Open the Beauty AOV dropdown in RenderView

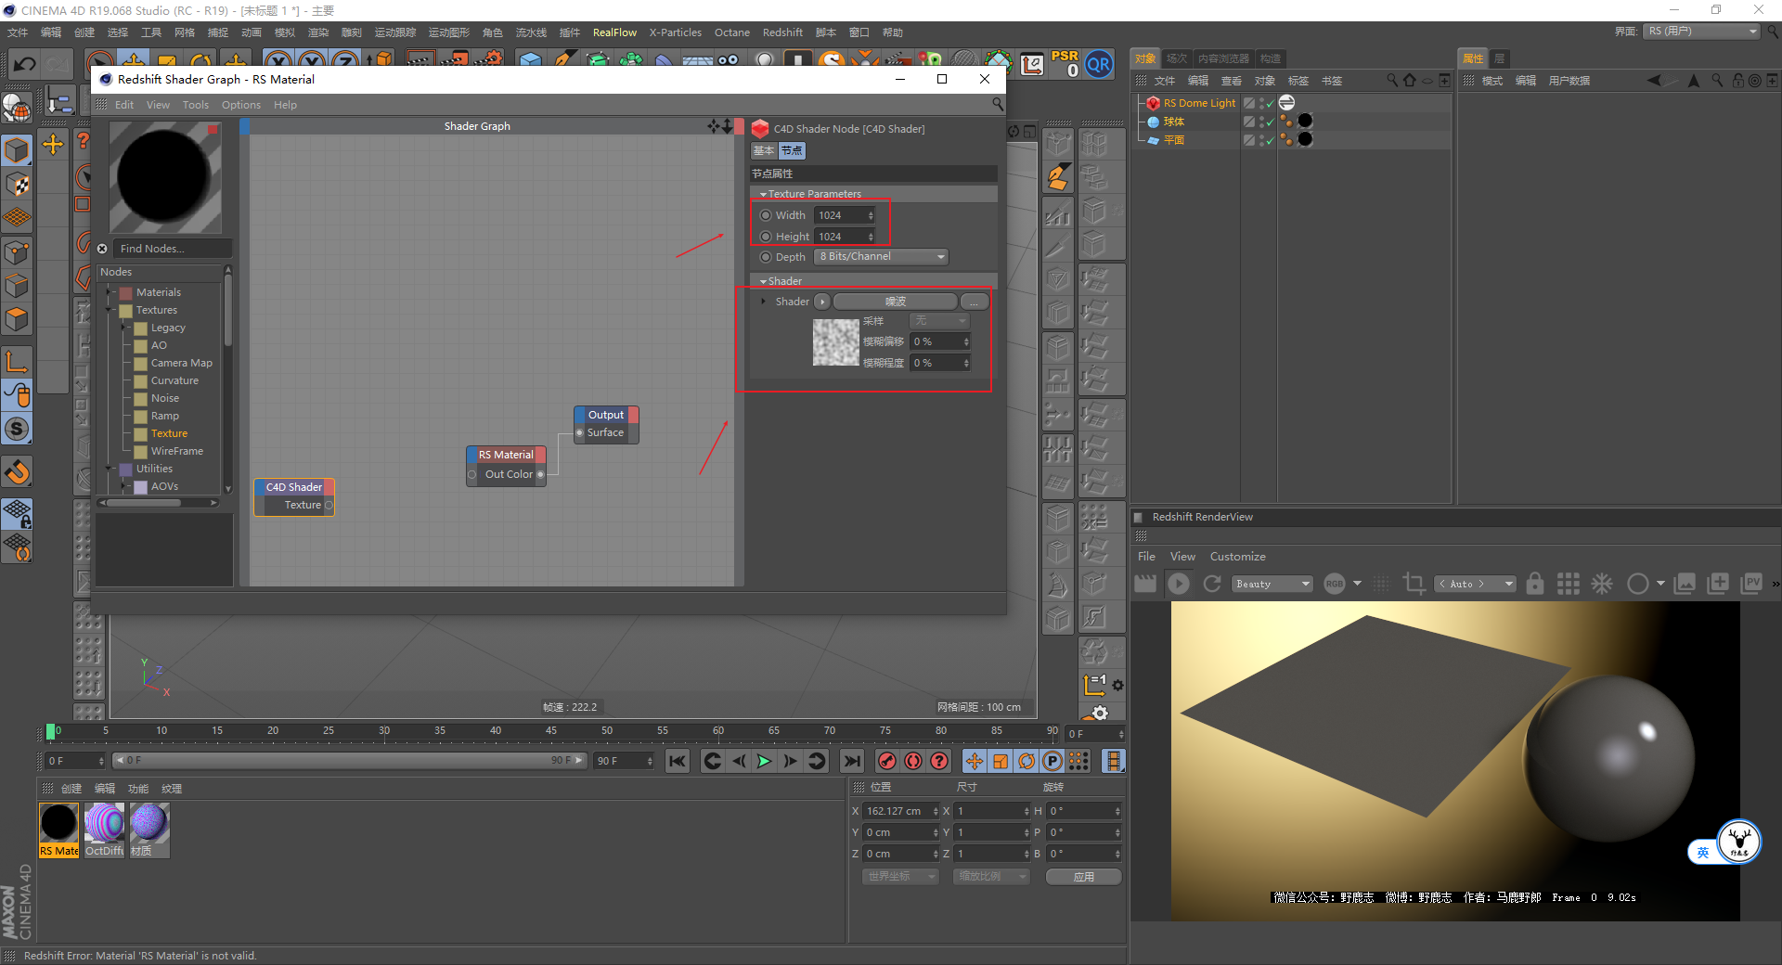pos(1272,584)
